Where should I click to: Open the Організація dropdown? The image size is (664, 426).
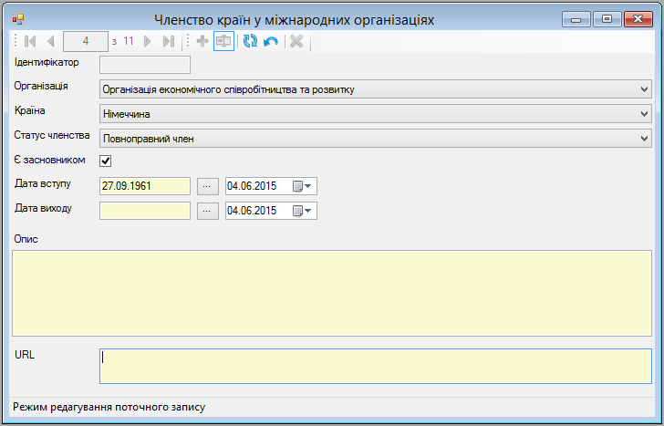click(x=376, y=89)
